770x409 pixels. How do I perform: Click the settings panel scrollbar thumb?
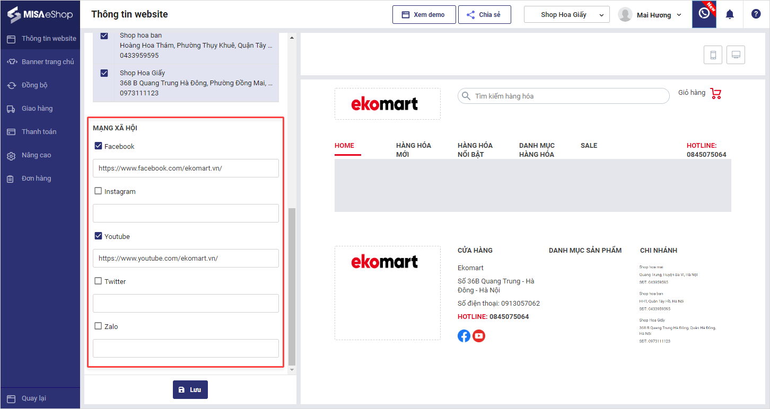click(x=292, y=287)
